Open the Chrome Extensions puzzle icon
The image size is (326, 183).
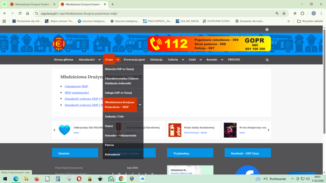(302, 13)
